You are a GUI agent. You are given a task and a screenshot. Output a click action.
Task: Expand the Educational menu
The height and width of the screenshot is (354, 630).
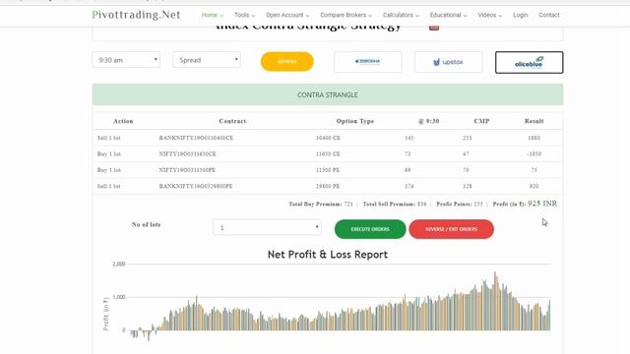tap(449, 15)
